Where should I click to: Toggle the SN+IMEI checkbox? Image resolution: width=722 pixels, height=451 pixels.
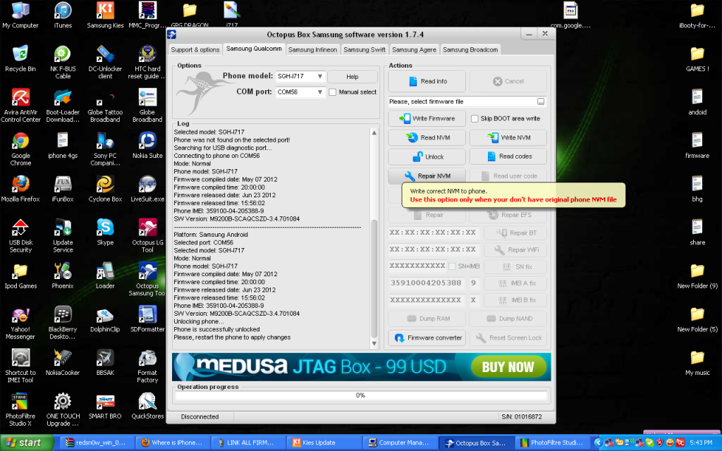[x=452, y=266]
